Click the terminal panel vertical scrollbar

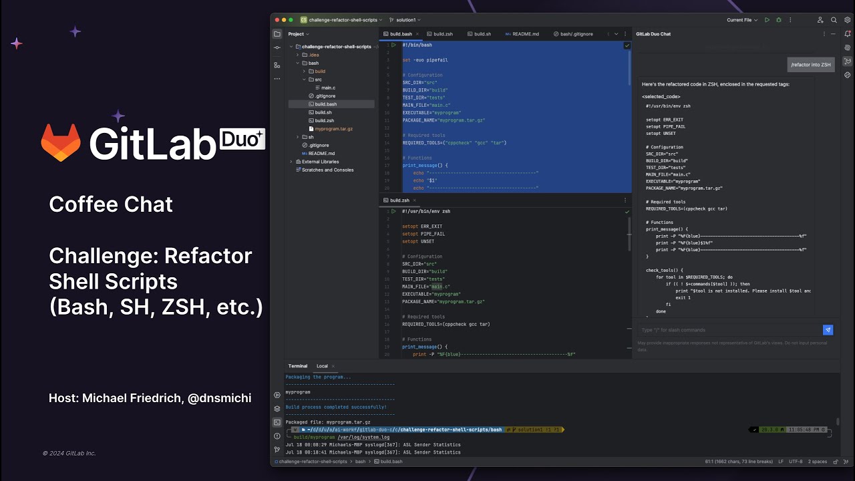838,422
